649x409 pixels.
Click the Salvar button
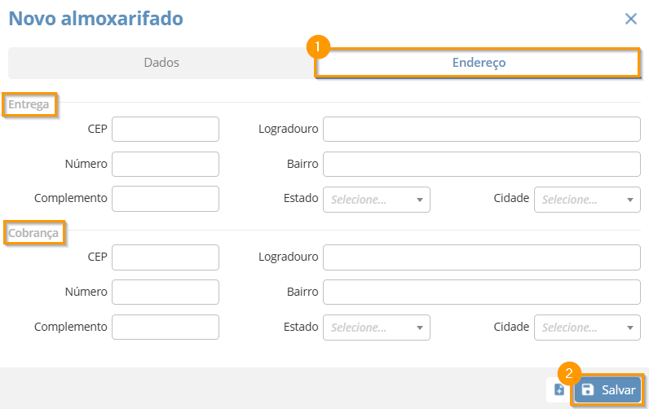click(607, 389)
